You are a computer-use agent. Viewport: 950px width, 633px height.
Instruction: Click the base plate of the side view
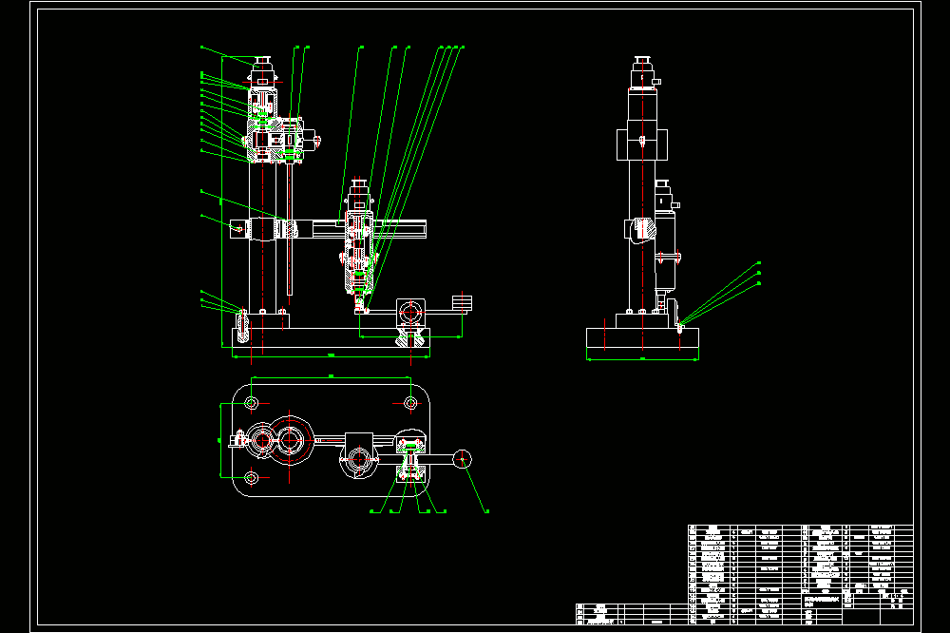642,343
